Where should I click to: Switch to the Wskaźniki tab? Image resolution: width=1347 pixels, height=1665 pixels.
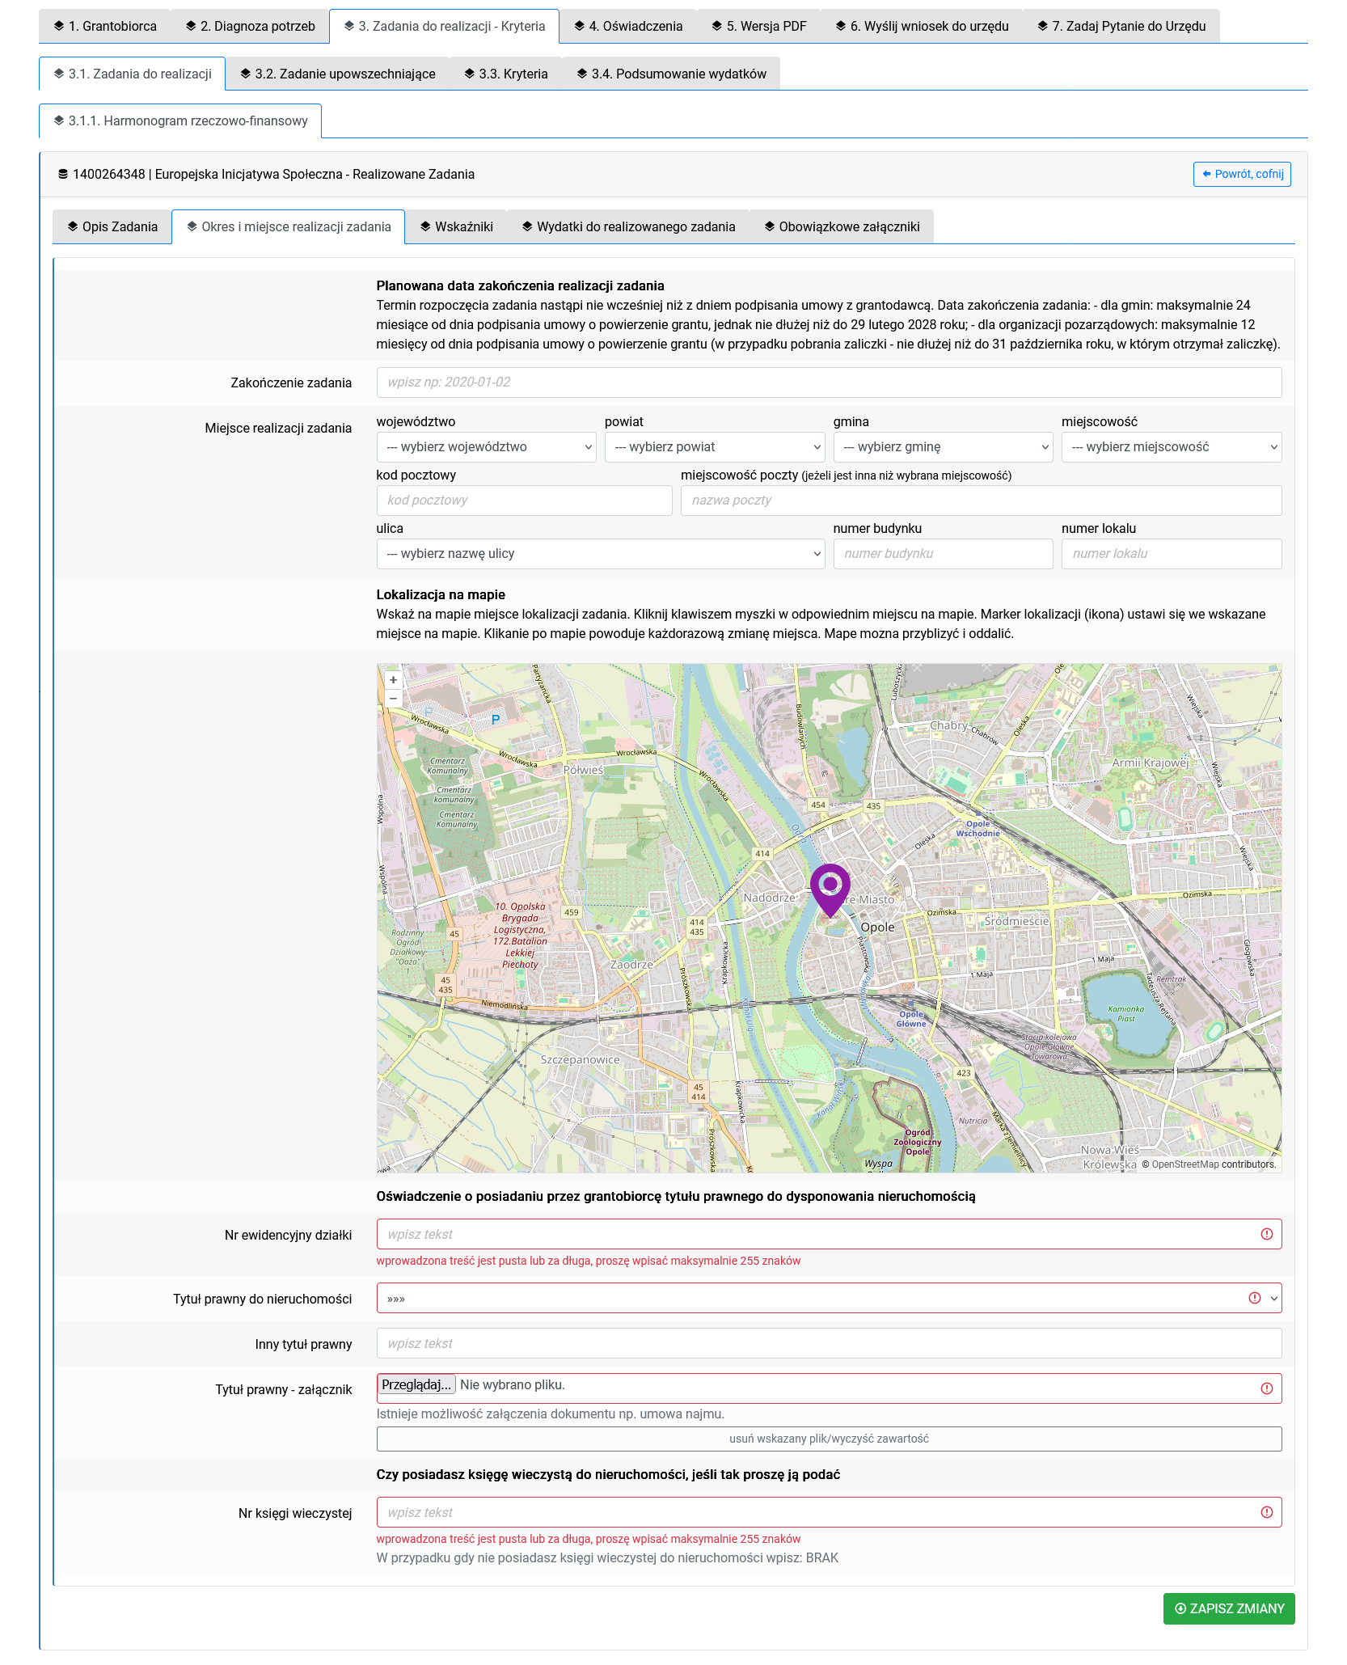click(x=456, y=226)
